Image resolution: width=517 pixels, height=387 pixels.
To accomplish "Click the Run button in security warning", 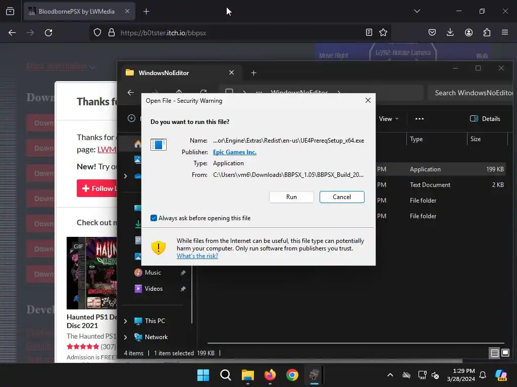I will pos(291,197).
